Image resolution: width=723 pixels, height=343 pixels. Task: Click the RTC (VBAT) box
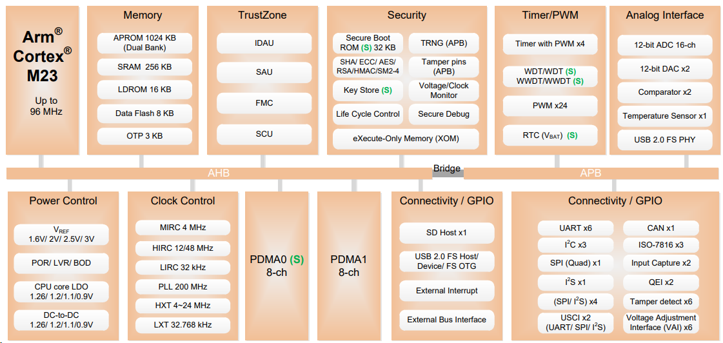pos(550,135)
